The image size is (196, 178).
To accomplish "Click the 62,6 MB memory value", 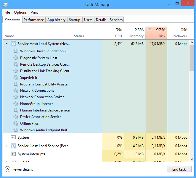I will pyautogui.click(x=137, y=44).
